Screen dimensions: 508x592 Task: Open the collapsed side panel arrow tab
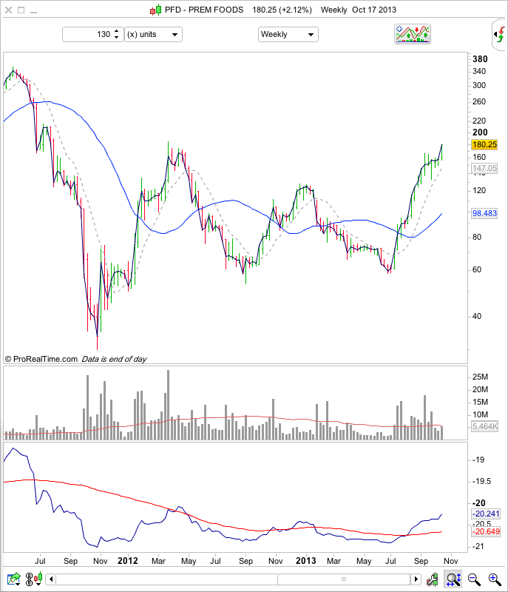[499, 35]
